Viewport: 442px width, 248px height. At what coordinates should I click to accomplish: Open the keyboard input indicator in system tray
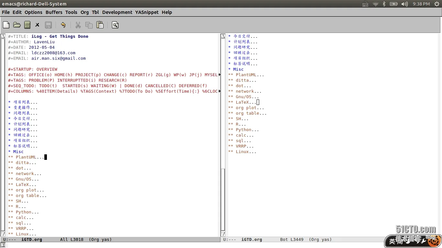[x=365, y=4]
